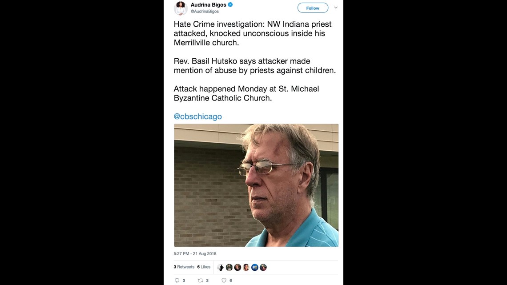Image resolution: width=507 pixels, height=285 pixels.
Task: Click the retweet arrows icon
Action: 201,281
